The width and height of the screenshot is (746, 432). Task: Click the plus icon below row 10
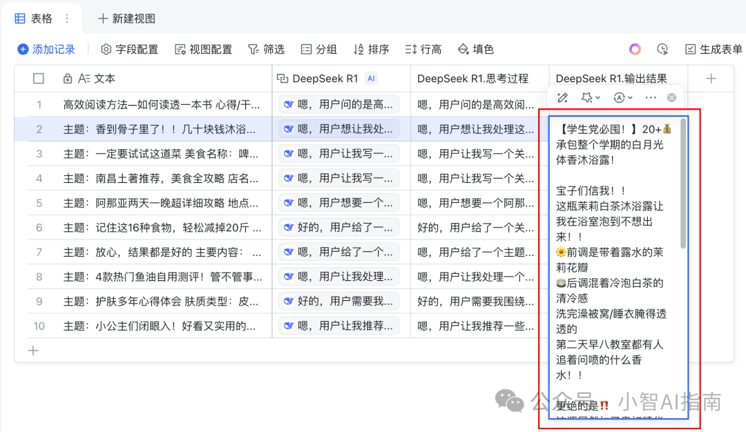(32, 351)
